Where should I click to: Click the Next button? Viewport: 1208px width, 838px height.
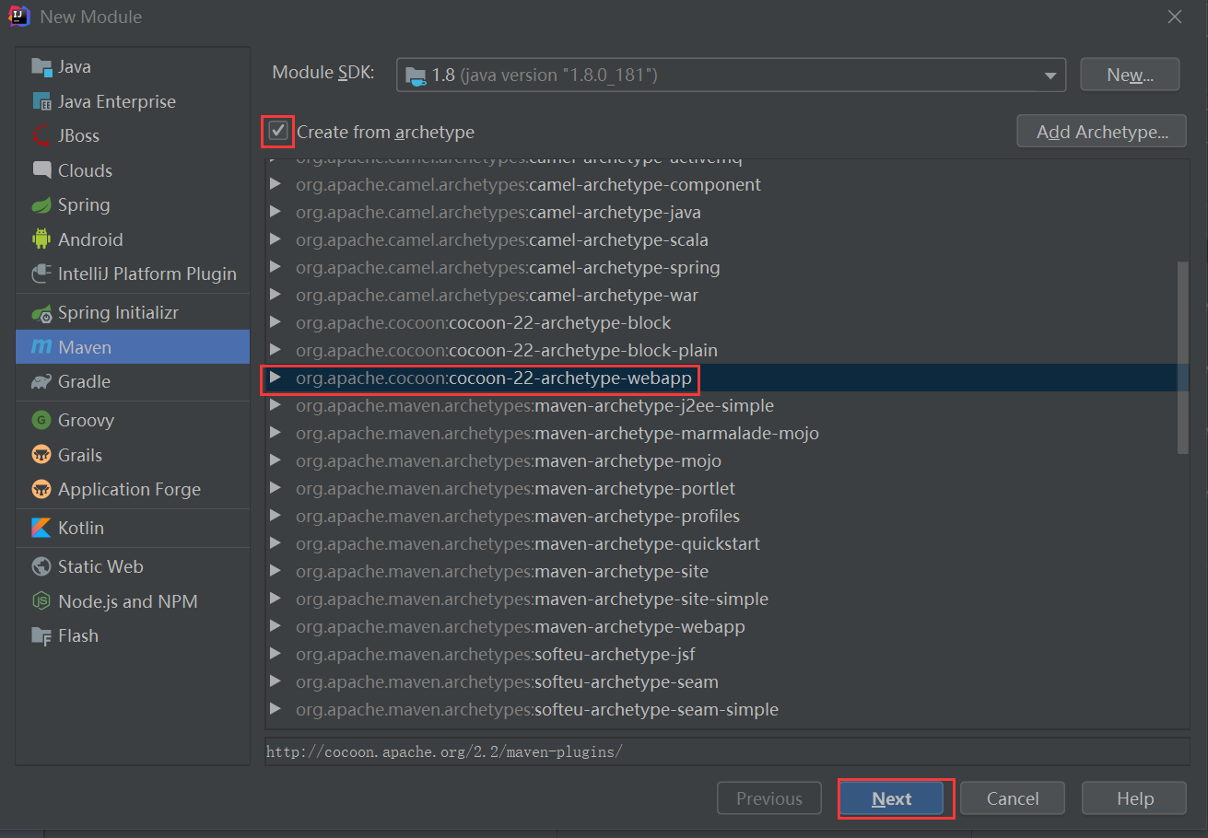[892, 798]
